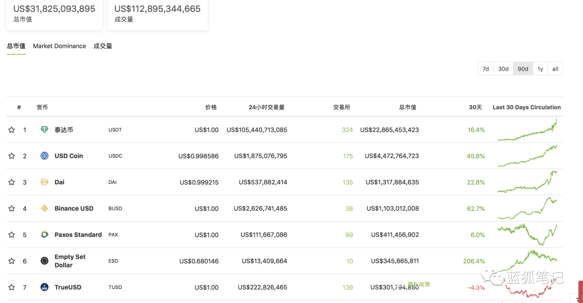Screen dimensions: 583x303
Task: Star the TrueUSD row as favorite
Action: click(11, 287)
